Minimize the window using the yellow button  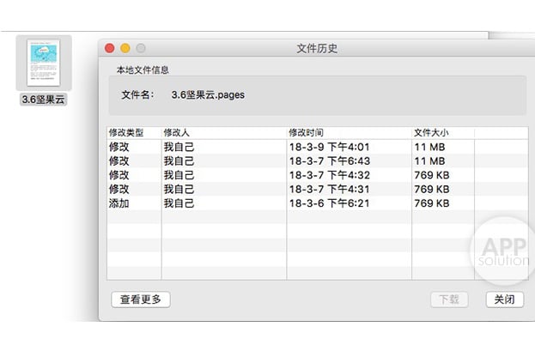point(125,48)
